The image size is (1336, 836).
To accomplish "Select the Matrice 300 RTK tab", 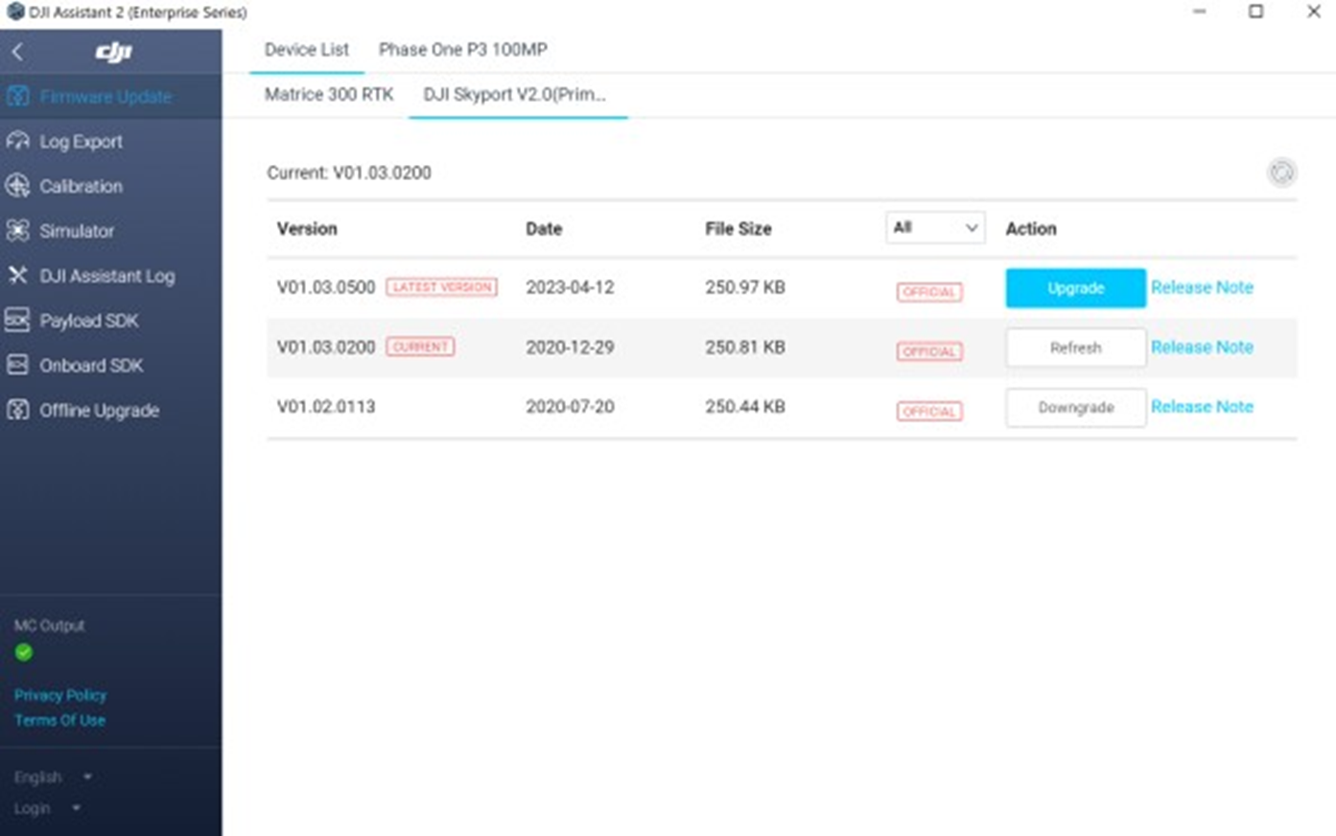I will (x=329, y=94).
